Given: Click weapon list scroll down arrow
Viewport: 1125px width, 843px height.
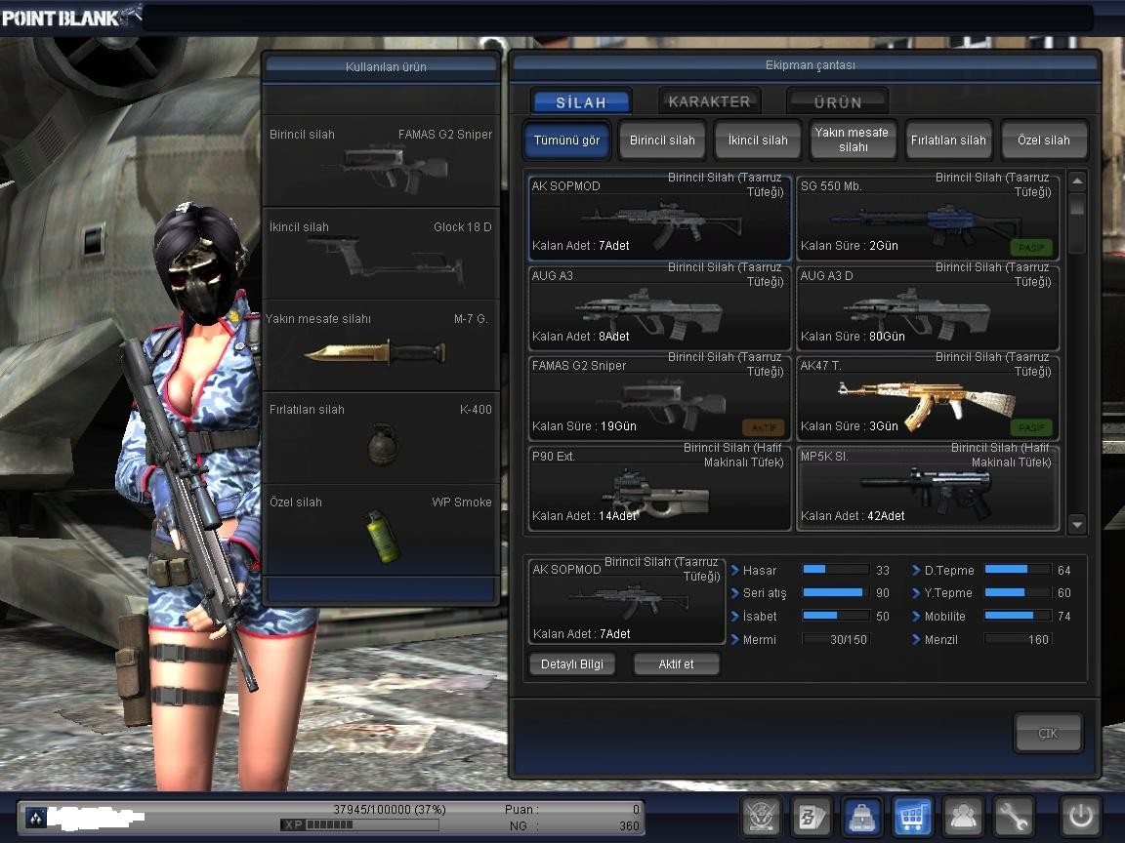Looking at the screenshot, I should (1077, 525).
